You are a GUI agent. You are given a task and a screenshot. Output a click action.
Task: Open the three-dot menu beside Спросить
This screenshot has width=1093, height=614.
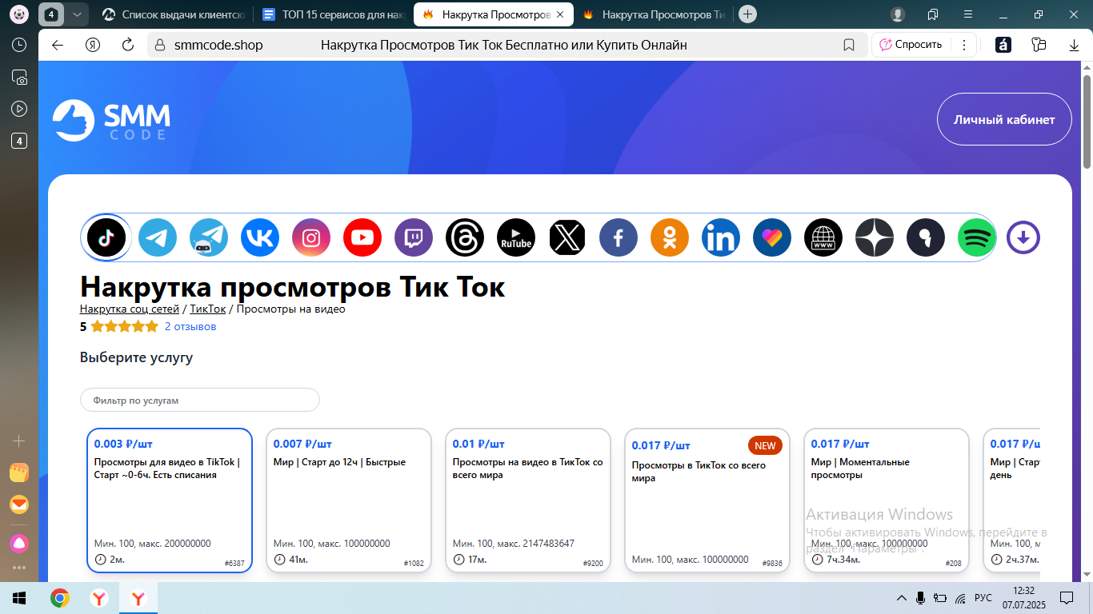click(x=964, y=45)
